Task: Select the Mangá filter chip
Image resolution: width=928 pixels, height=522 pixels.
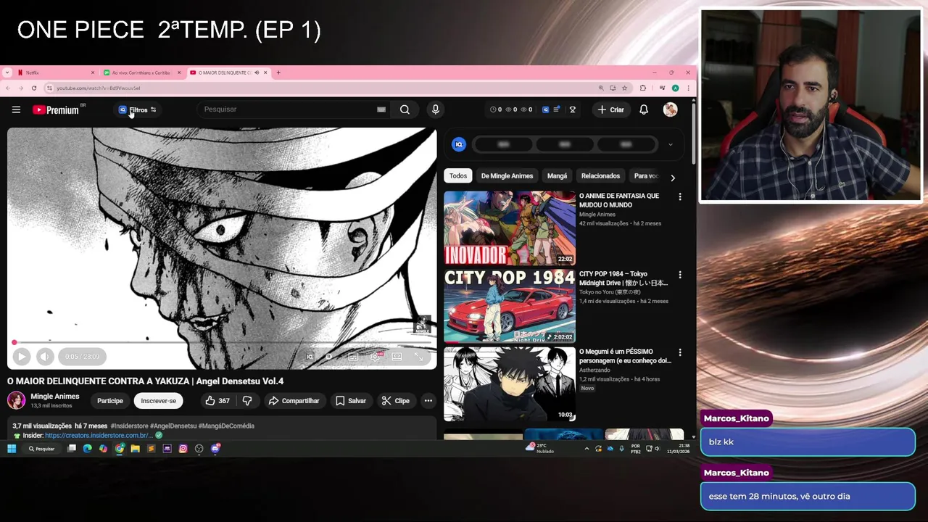Action: [557, 176]
